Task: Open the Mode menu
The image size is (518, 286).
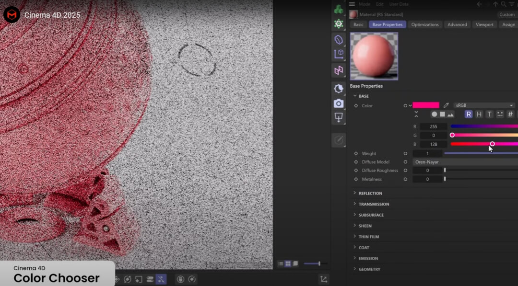Action: point(365,4)
